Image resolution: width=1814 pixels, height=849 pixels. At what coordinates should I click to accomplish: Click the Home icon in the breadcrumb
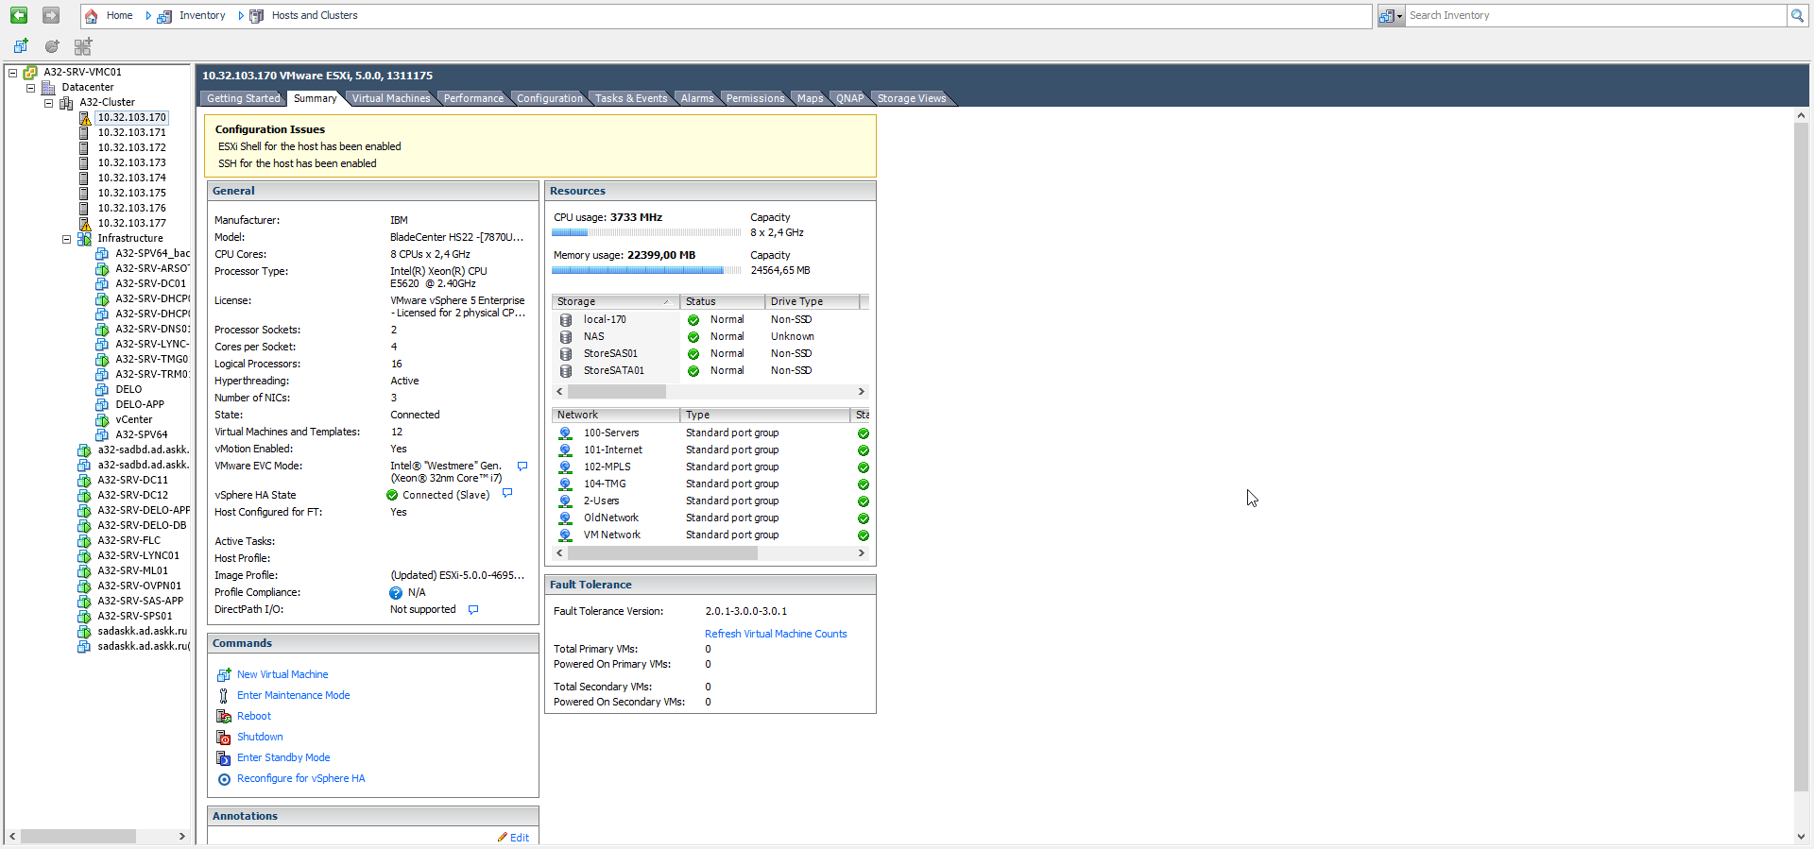pos(92,16)
